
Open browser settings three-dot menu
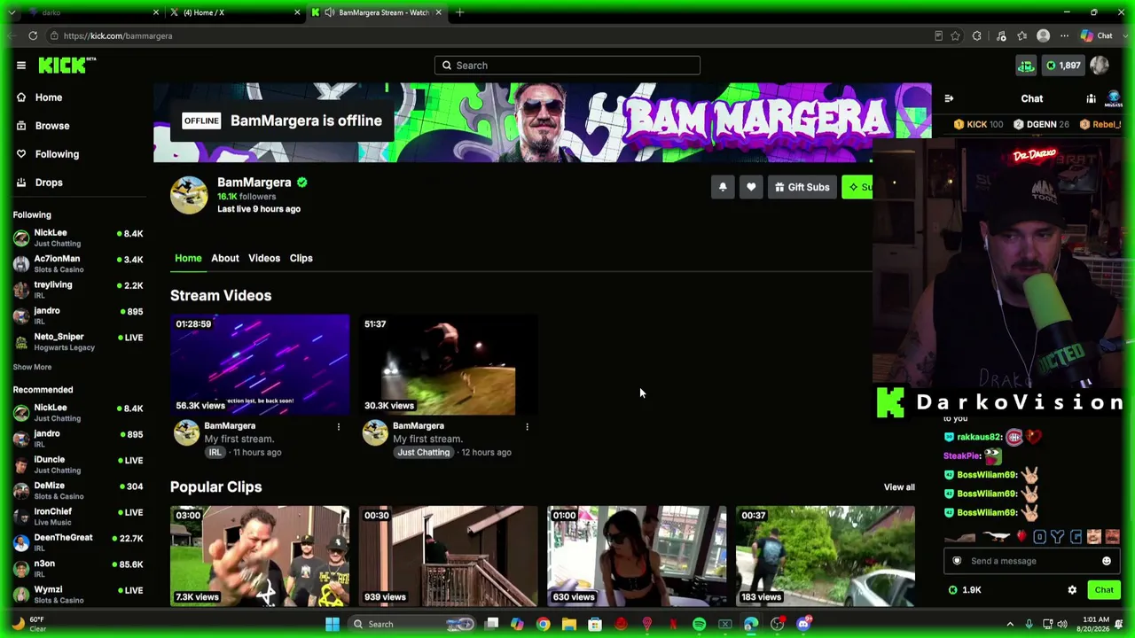pyautogui.click(x=1064, y=36)
